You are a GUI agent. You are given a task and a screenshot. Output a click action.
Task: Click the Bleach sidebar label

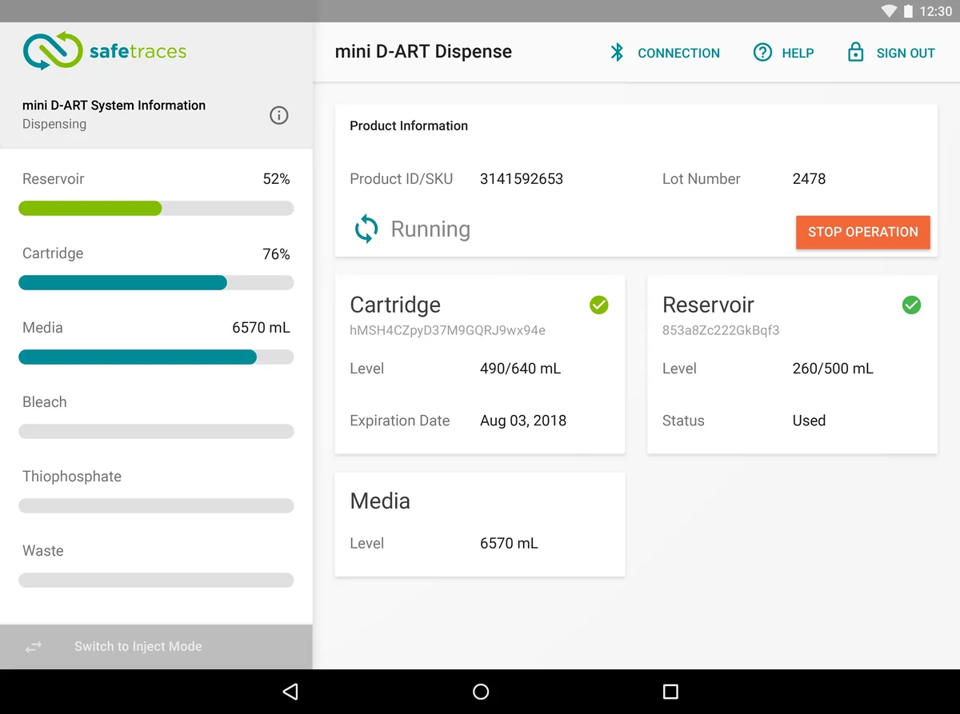(45, 402)
